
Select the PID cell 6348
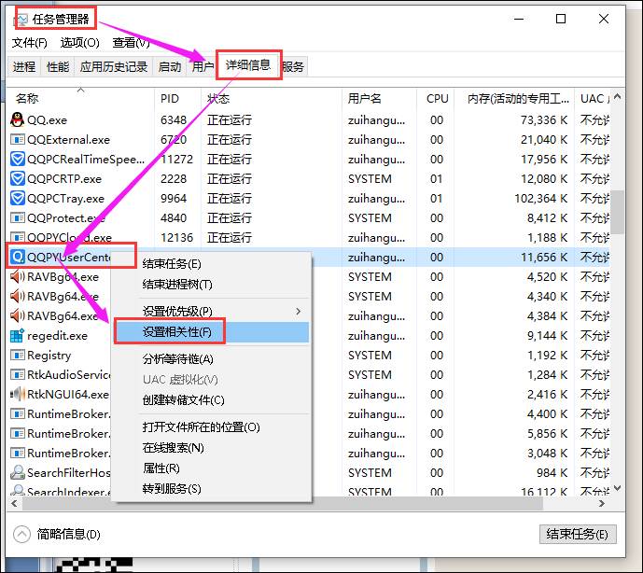(x=174, y=119)
